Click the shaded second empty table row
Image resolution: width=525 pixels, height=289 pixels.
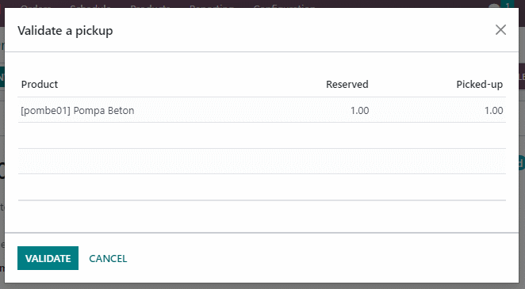pyautogui.click(x=262, y=161)
